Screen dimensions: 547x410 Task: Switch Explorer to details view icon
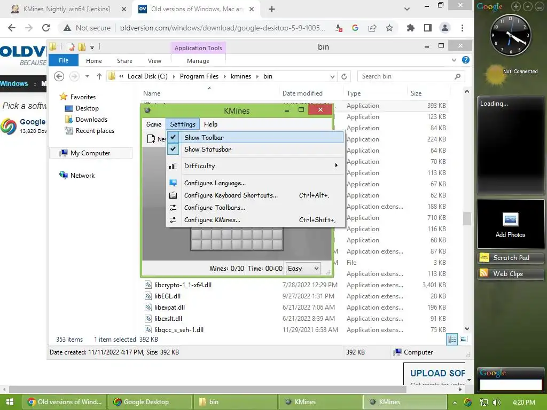[x=452, y=339]
